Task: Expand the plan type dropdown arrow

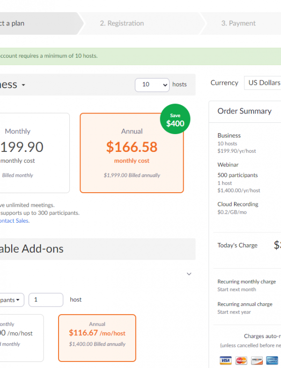Action: point(23,85)
